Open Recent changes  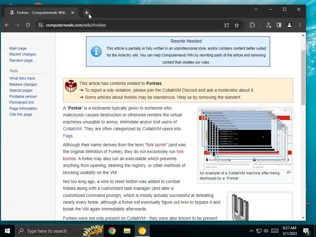pyautogui.click(x=23, y=54)
